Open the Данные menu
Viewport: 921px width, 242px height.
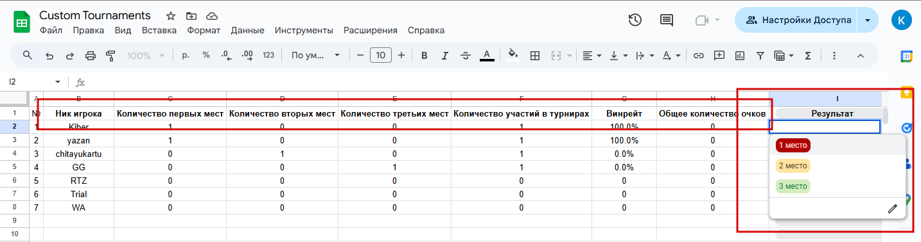coord(247,30)
